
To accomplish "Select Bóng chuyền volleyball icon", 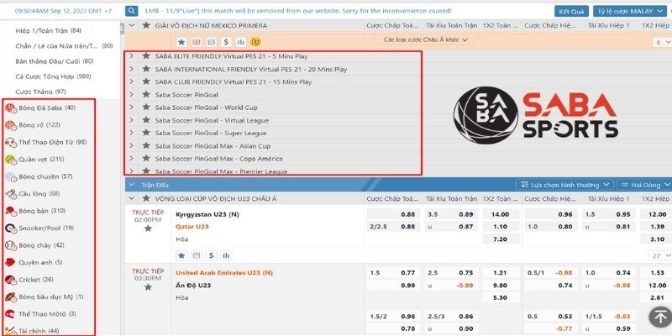I will click(11, 177).
